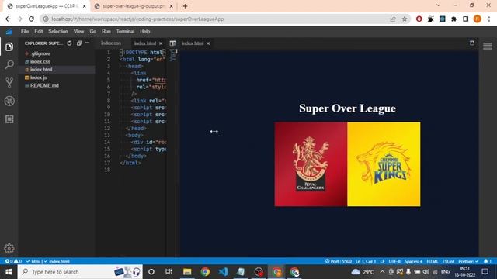497x279 pixels.
Task: Close the index.html preview tab
Action: coord(208,43)
